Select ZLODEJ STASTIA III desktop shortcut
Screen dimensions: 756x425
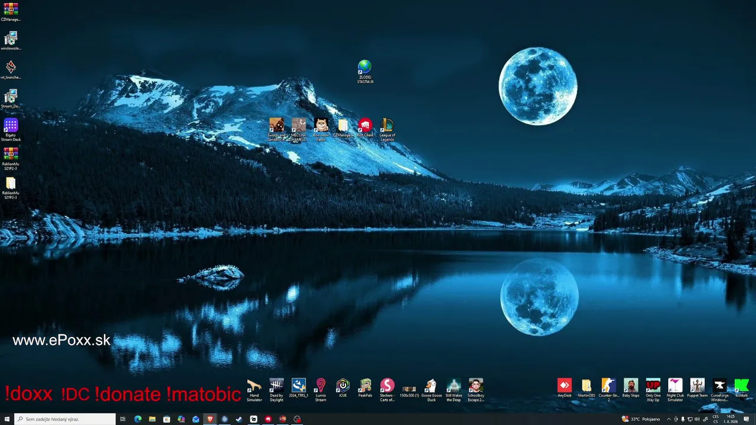365,72
